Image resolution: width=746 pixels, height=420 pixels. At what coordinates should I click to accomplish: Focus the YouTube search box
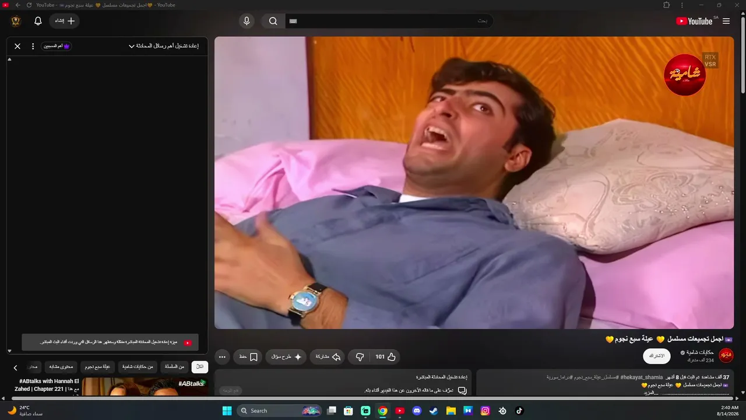[x=389, y=21]
